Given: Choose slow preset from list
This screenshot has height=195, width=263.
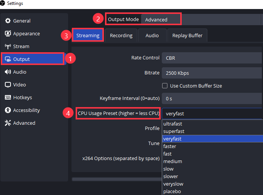Looking at the screenshot, I should [213, 169].
